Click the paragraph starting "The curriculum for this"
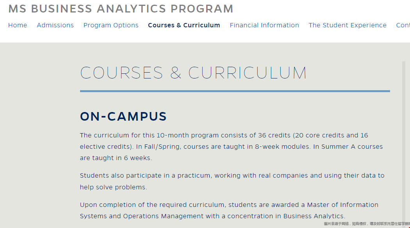Image resolution: width=410 pixels, height=228 pixels. [x=232, y=146]
